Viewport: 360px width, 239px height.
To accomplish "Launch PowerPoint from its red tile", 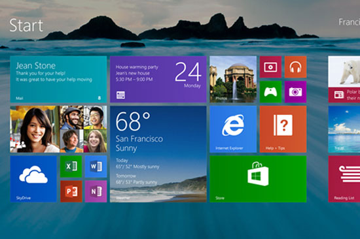I will click(x=71, y=191).
